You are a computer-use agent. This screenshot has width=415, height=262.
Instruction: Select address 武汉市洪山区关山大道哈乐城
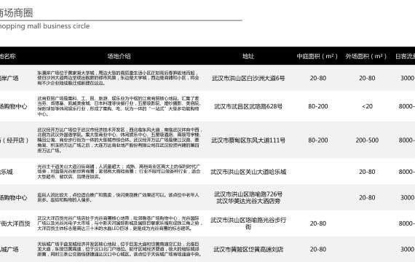pos(248,172)
